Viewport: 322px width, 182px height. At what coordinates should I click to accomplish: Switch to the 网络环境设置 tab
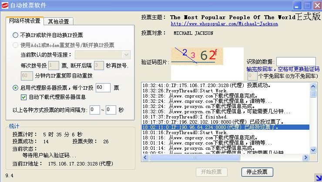[x=25, y=21]
